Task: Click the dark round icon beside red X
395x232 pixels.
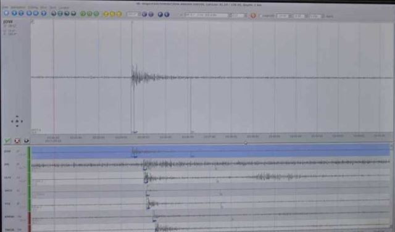Action: click(x=27, y=141)
